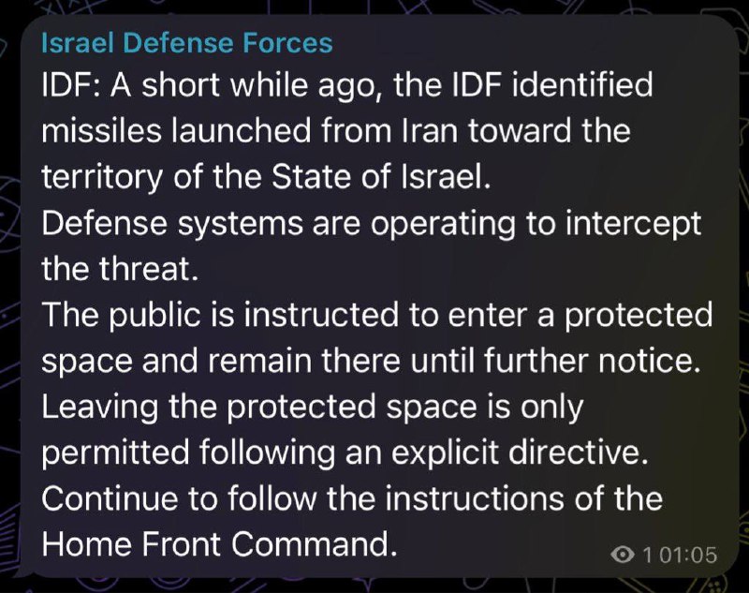Click the 01:05 message timestamp

[687, 556]
